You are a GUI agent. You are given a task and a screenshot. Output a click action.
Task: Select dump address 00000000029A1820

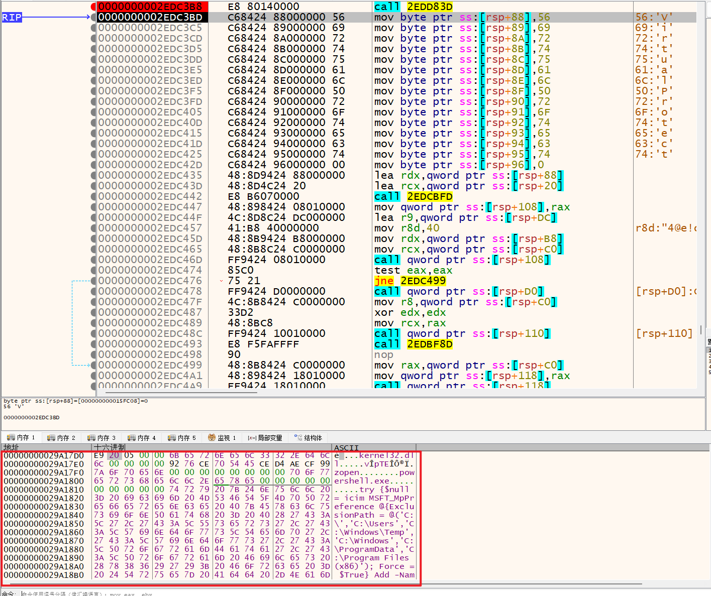(x=44, y=498)
